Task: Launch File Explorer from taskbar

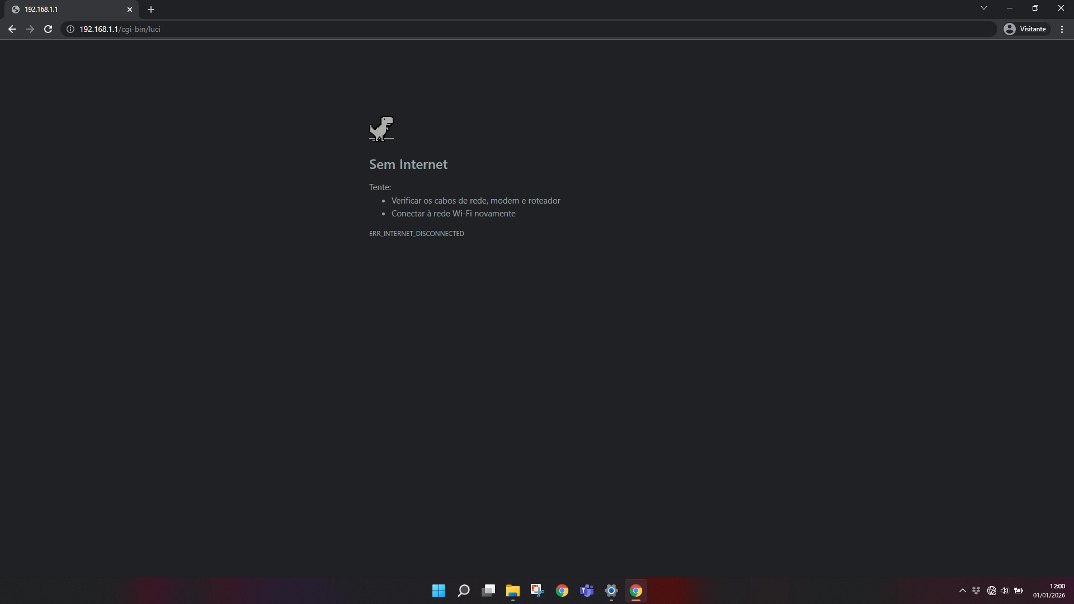Action: click(513, 591)
